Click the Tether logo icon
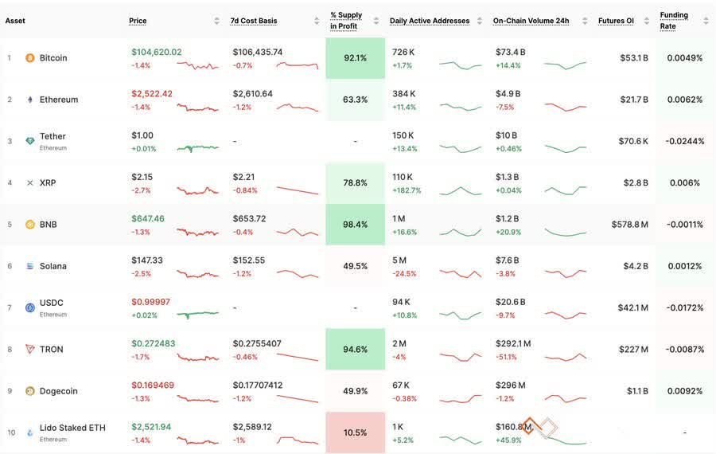The width and height of the screenshot is (716, 454). (30, 141)
